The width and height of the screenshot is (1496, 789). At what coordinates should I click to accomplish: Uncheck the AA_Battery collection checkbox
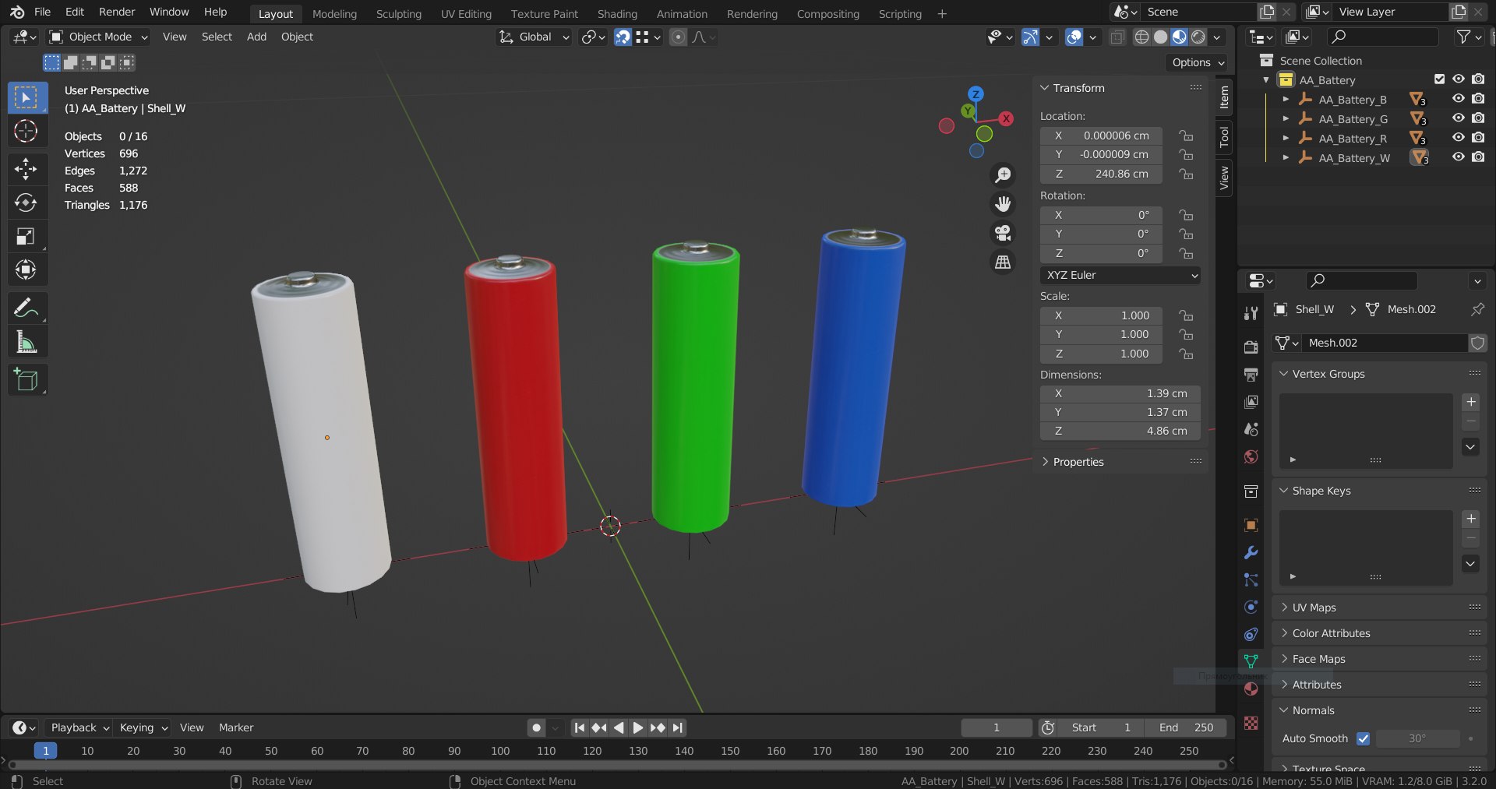[1439, 79]
